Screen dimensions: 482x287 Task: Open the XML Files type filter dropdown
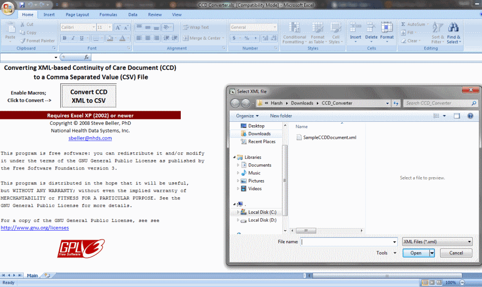point(437,242)
